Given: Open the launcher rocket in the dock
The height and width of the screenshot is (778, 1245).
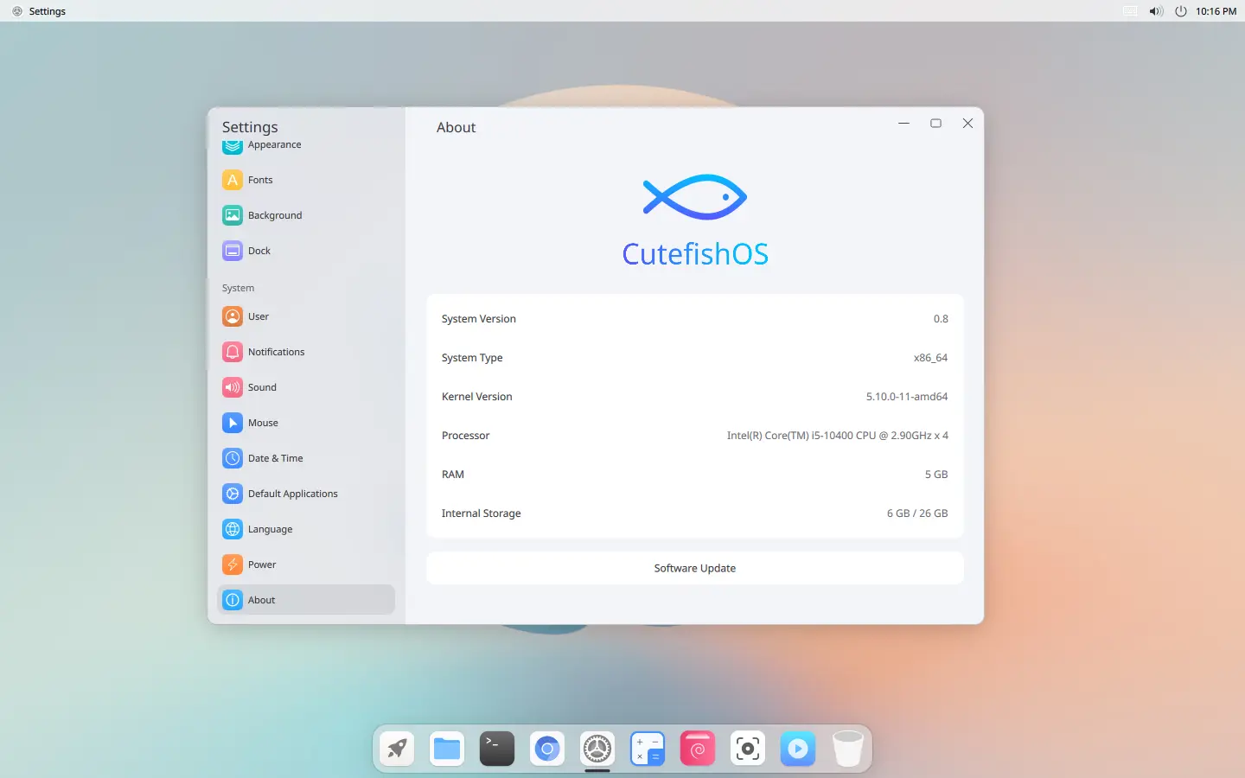Looking at the screenshot, I should [397, 749].
